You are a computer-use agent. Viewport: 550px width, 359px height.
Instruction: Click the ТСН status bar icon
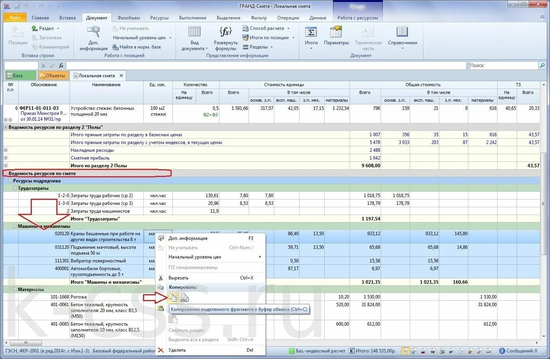432,351
